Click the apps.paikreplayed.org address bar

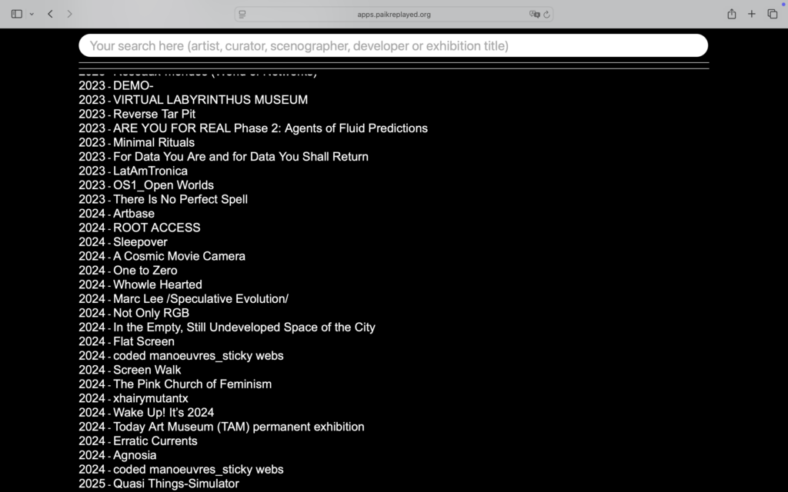tap(393, 14)
